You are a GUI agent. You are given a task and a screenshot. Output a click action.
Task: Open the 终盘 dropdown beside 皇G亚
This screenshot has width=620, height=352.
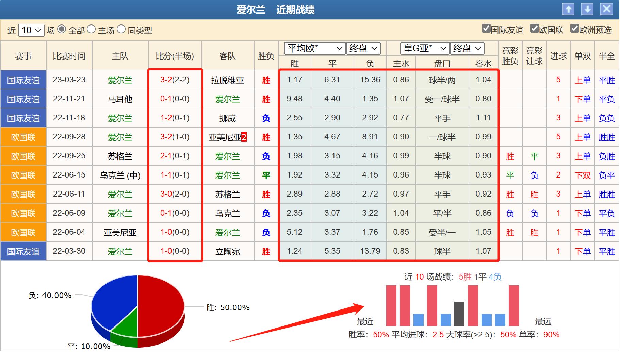[467, 48]
